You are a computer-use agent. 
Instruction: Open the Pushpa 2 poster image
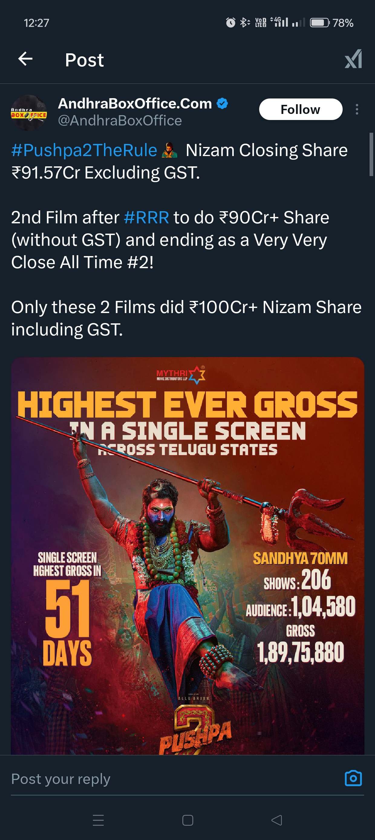[187, 556]
